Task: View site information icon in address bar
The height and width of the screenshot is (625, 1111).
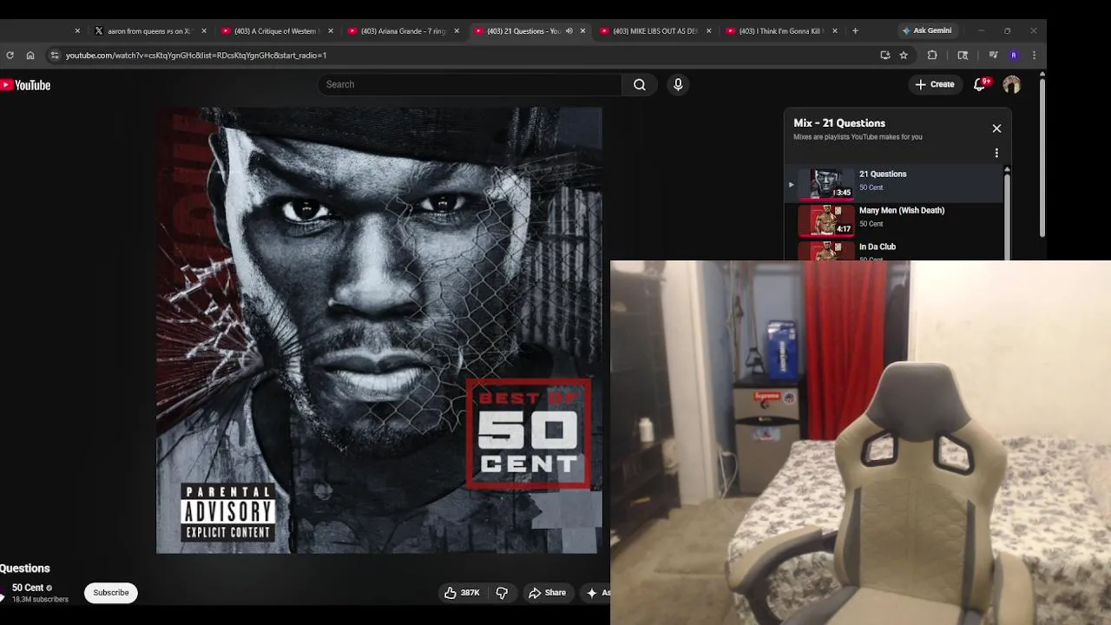Action: 54,55
